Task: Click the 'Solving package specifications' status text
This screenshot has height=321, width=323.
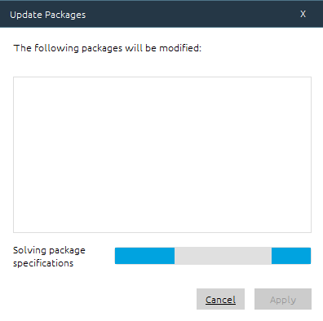Action: pos(49,257)
